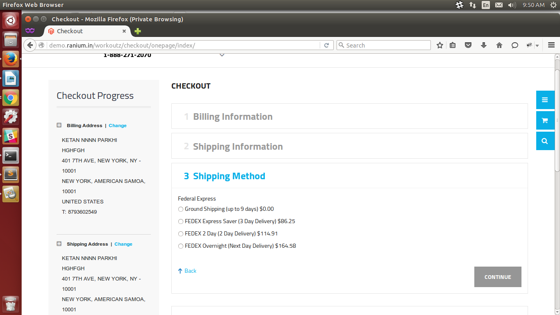Image resolution: width=560 pixels, height=315 pixels.
Task: Open the 9:50 AM clock menu
Action: [533, 5]
